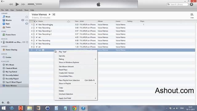Choose Delete in the context menu
This screenshot has height=111, width=197.
coord(76,91)
